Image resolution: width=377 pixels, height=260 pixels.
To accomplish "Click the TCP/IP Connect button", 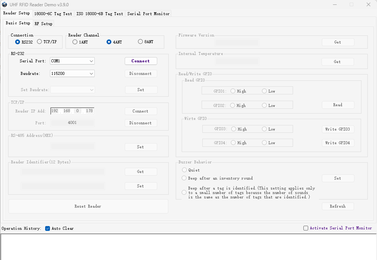I will [x=141, y=111].
